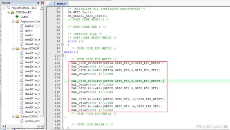The height and width of the screenshot is (130, 230).
Task: Select the green CMSIS component icon
Action: (x=17, y=17)
